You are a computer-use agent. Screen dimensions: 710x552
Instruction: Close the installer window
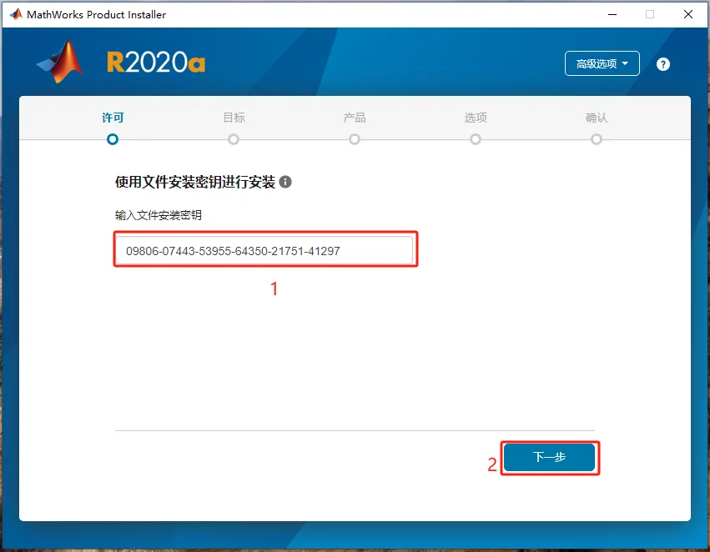pyautogui.click(x=687, y=14)
